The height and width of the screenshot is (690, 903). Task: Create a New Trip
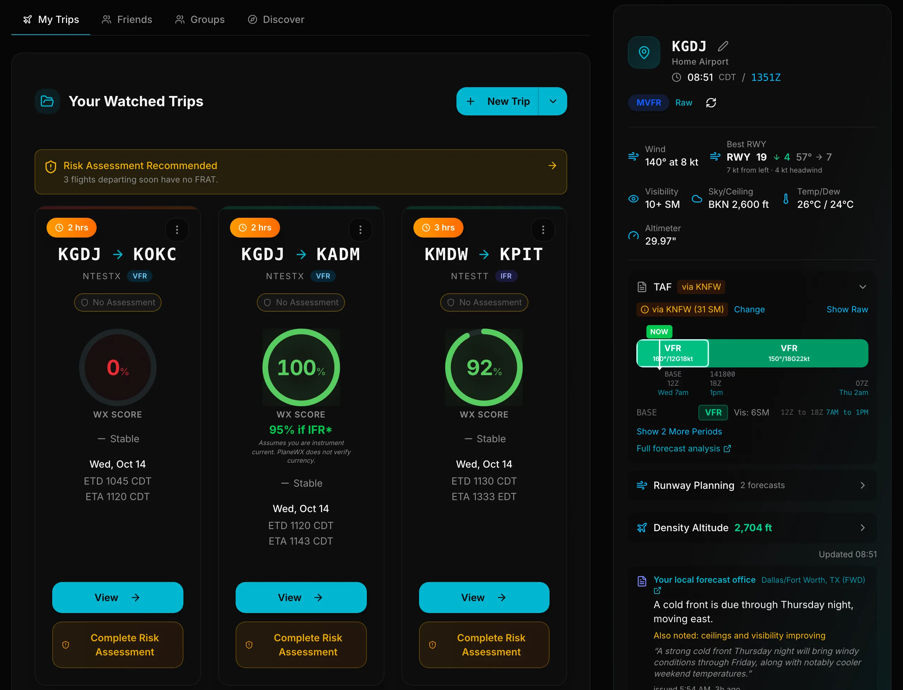pos(497,101)
